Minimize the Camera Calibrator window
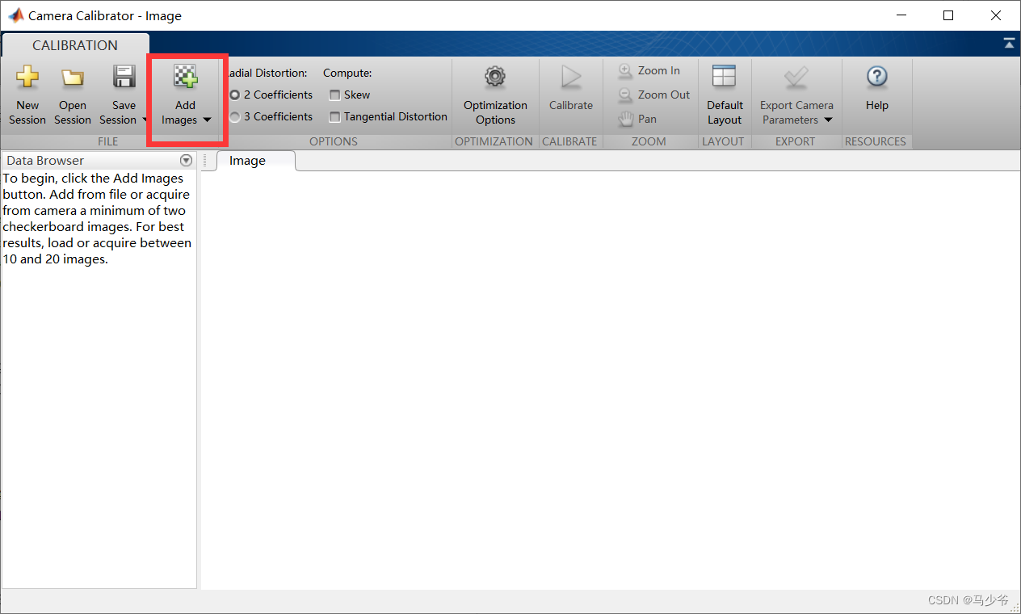1021x614 pixels. pos(903,15)
